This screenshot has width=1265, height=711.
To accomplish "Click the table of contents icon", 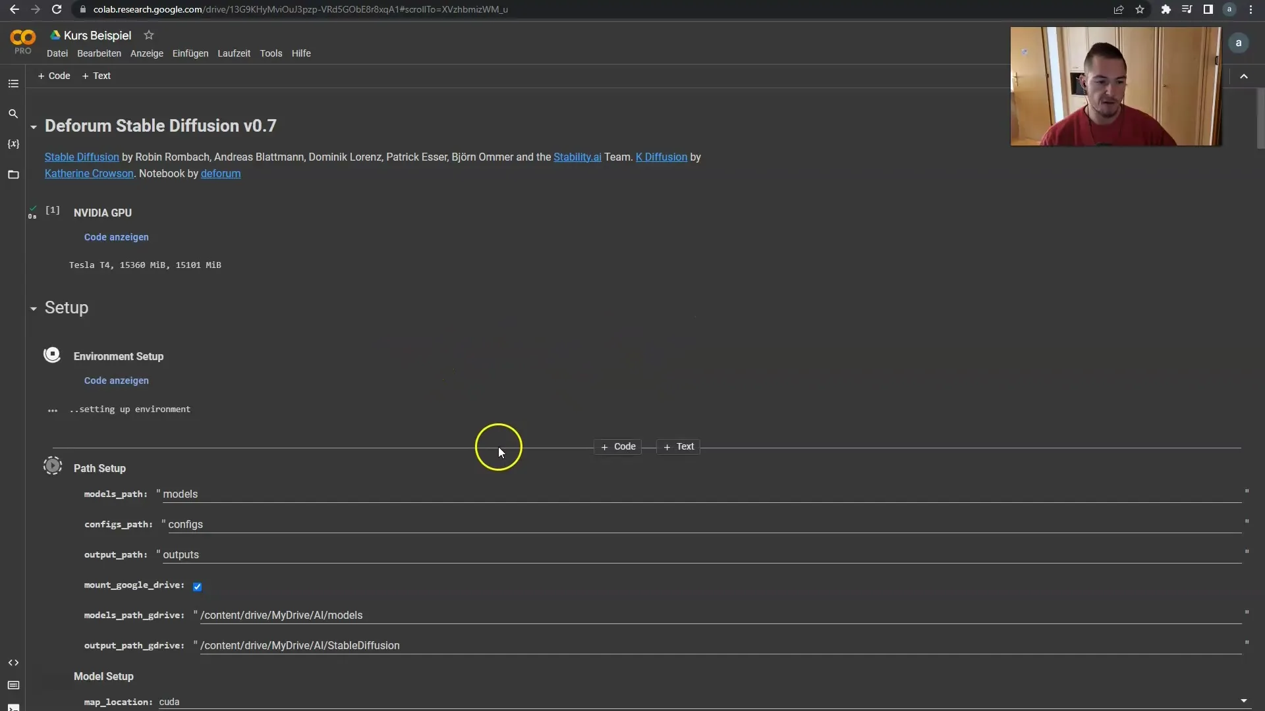I will click(x=12, y=84).
